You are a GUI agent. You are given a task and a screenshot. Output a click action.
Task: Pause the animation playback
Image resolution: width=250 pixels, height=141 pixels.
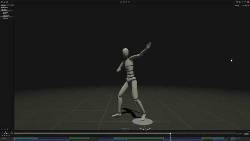[5, 134]
